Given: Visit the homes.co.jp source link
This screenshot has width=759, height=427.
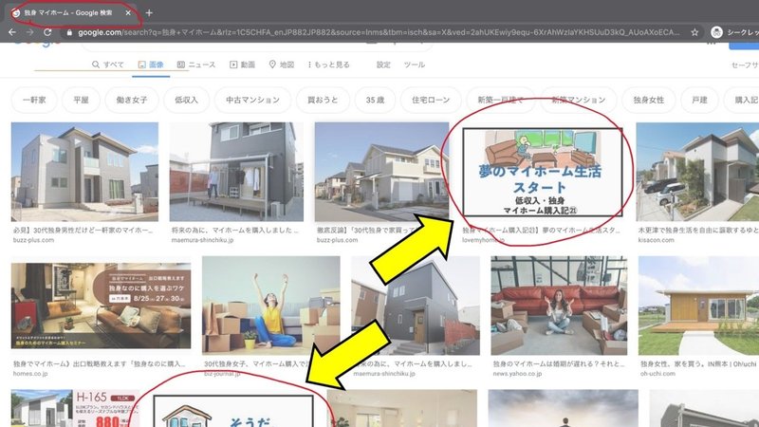Looking at the screenshot, I should (30, 373).
